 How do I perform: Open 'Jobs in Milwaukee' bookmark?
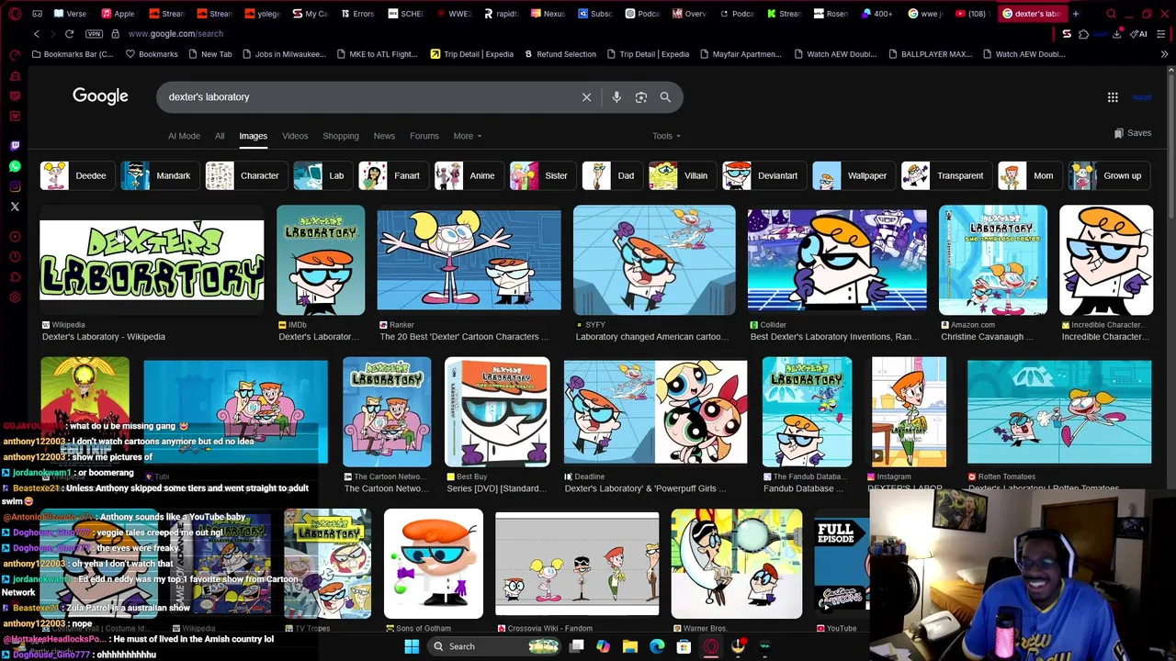tap(283, 54)
